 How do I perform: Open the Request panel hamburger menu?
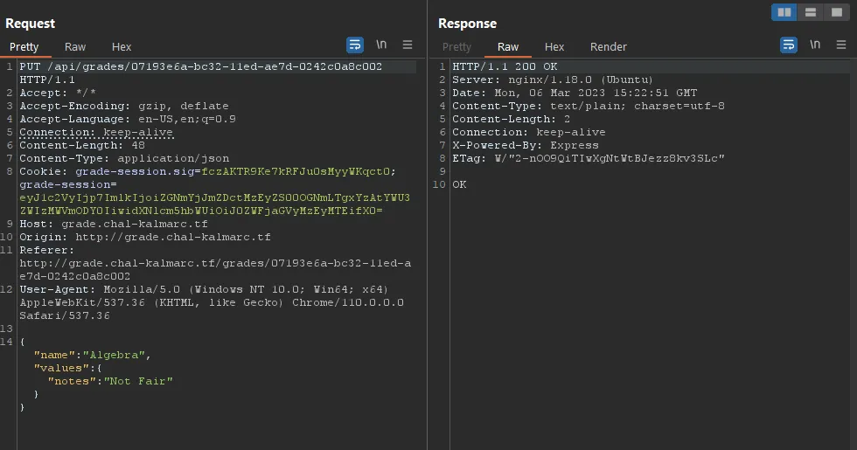point(408,45)
